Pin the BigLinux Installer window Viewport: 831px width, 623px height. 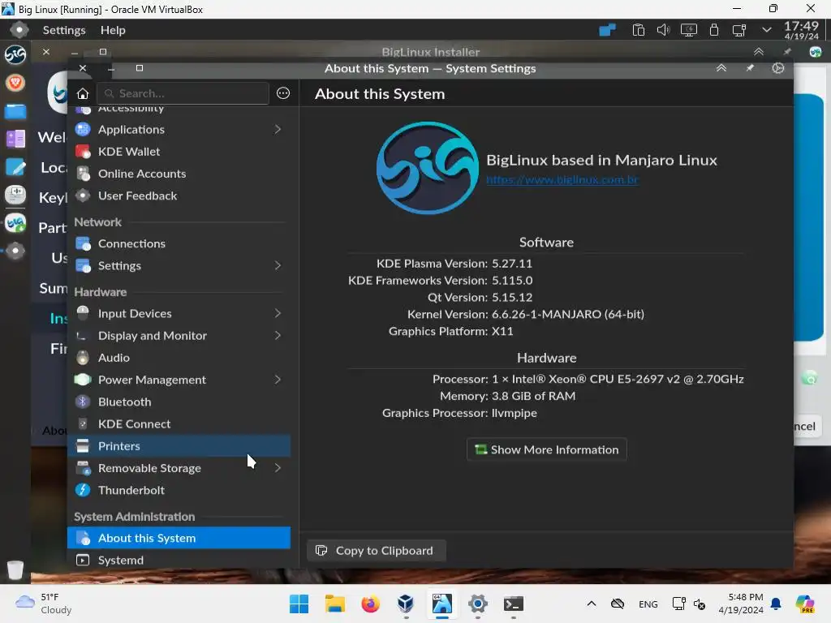[x=787, y=51]
